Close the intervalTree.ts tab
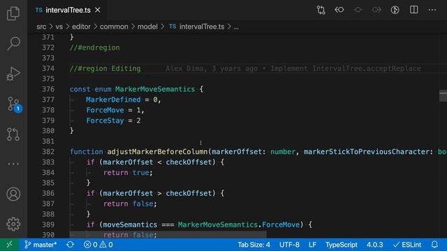The image size is (447, 251). [x=98, y=10]
